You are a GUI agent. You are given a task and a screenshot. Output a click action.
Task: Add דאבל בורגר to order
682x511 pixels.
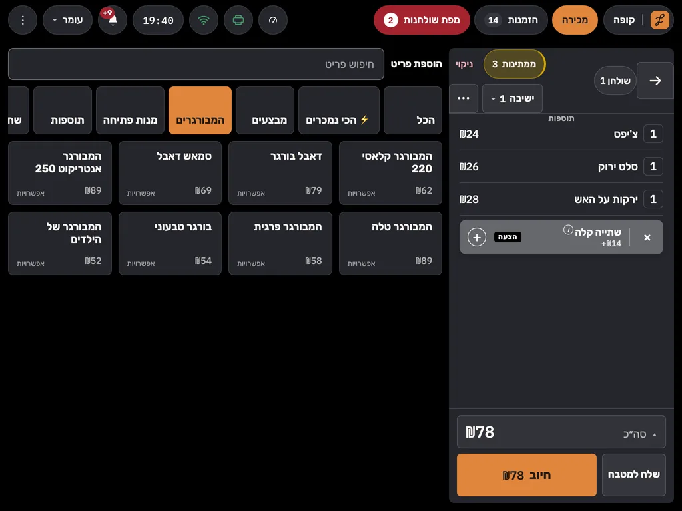point(280,173)
